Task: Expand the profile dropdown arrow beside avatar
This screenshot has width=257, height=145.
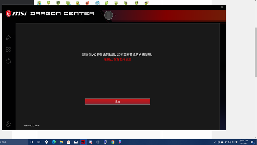Action: (x=115, y=15)
